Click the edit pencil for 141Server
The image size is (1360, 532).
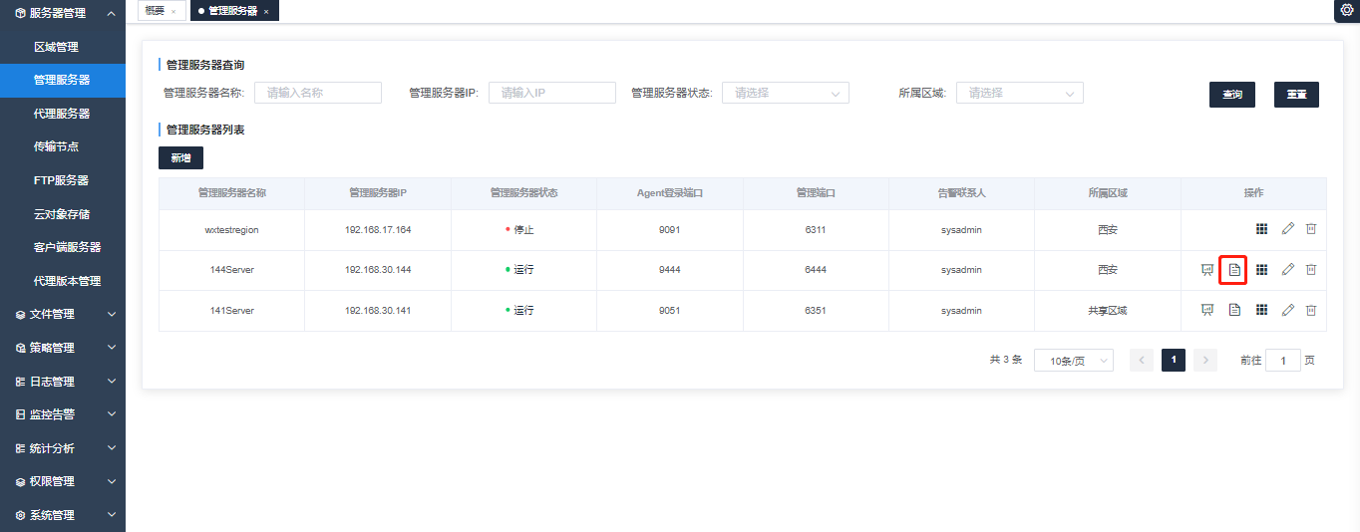pyautogui.click(x=1287, y=310)
